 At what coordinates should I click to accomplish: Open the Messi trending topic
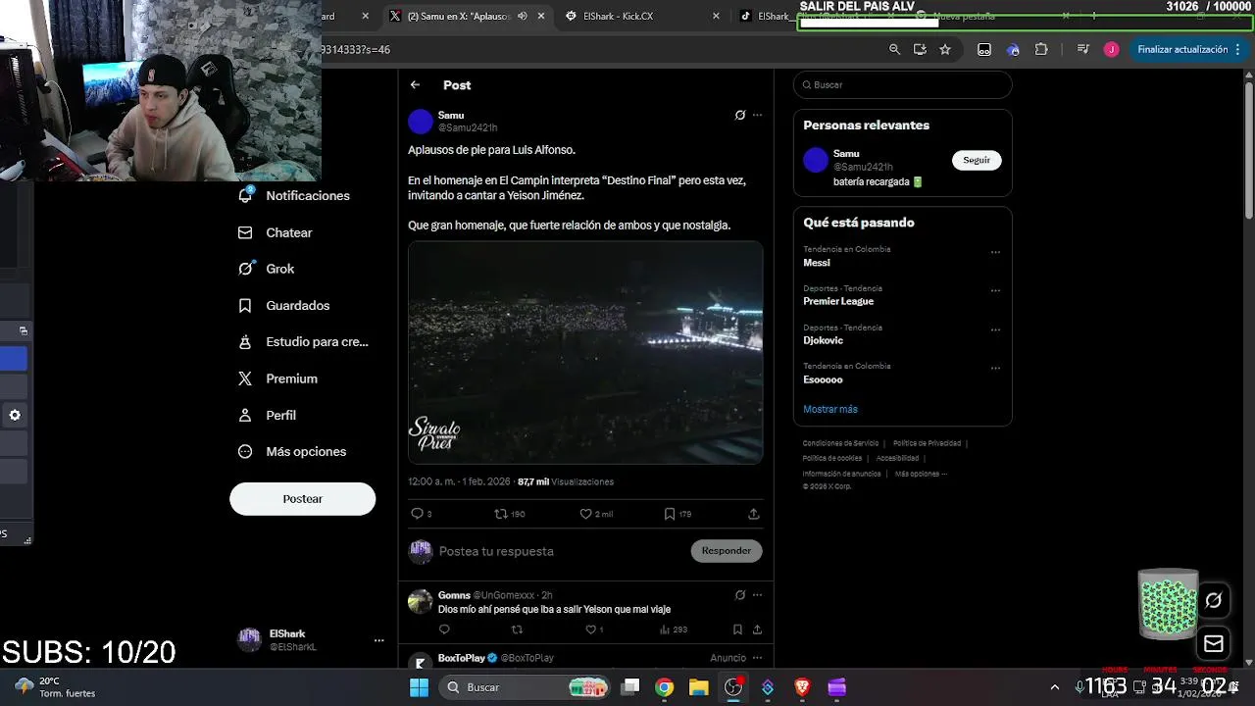[x=817, y=263]
